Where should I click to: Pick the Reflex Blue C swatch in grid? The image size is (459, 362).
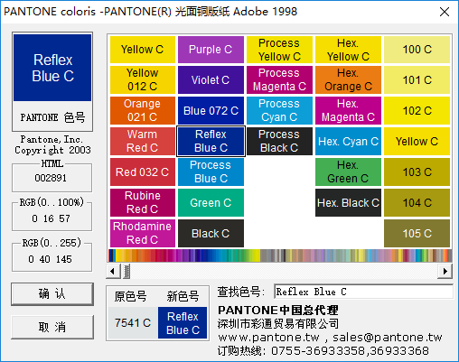click(x=211, y=142)
